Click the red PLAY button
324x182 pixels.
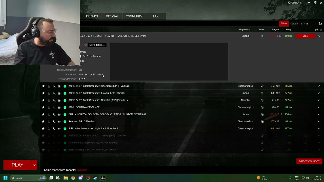point(17,165)
